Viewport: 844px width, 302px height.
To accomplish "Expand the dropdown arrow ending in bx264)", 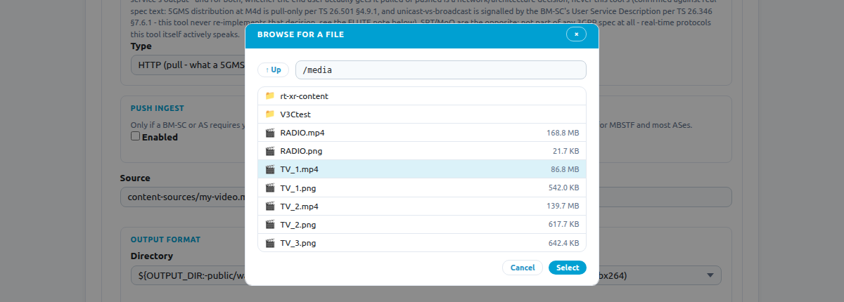I will pyautogui.click(x=710, y=275).
